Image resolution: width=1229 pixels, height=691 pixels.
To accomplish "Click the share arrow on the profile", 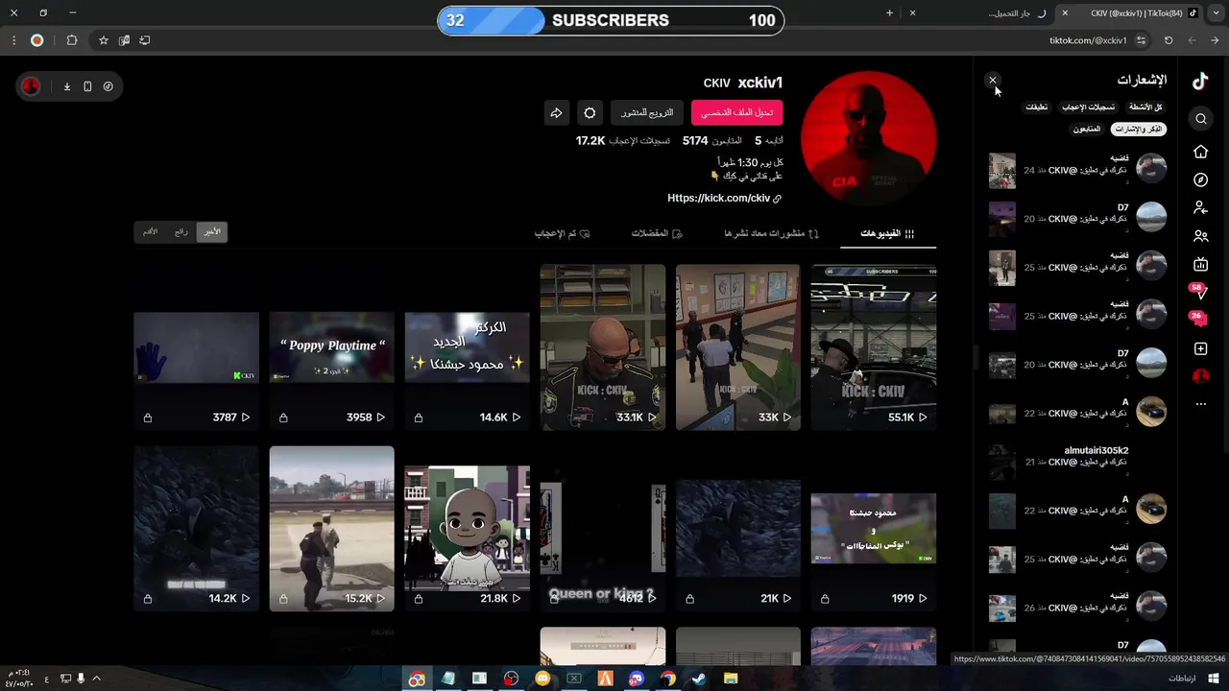I will pos(556,113).
